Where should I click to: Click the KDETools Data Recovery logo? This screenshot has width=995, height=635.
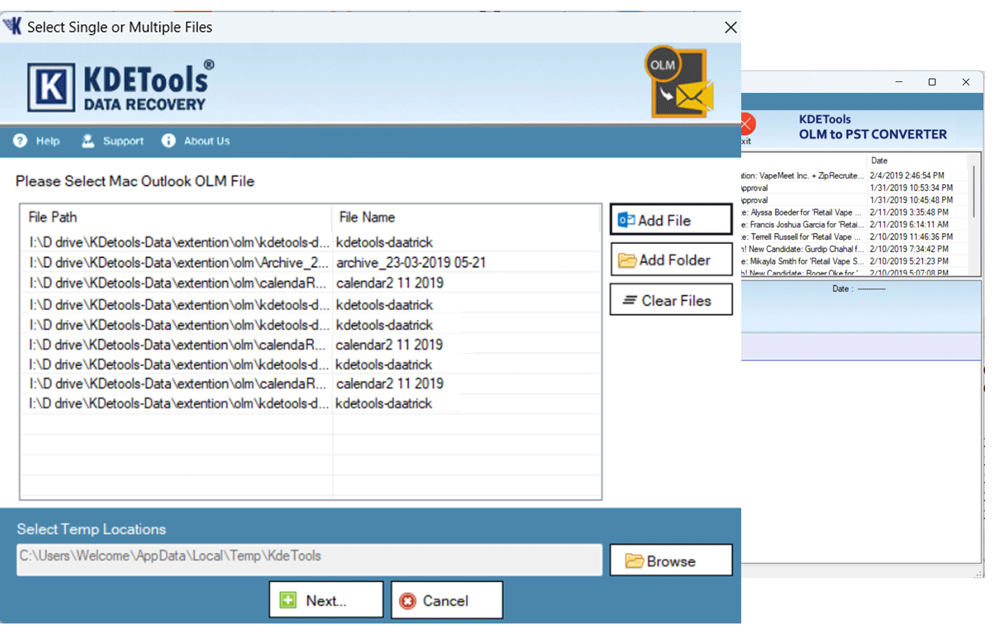click(x=121, y=86)
